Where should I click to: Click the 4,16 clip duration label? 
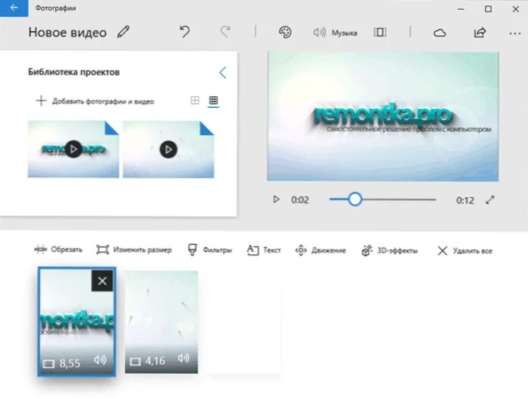point(156,361)
